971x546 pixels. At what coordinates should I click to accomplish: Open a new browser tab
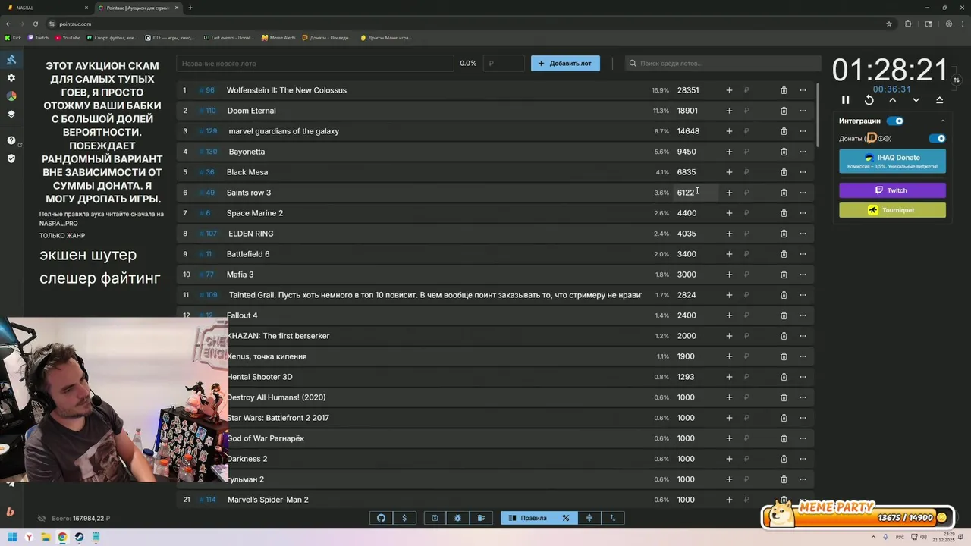tap(190, 8)
